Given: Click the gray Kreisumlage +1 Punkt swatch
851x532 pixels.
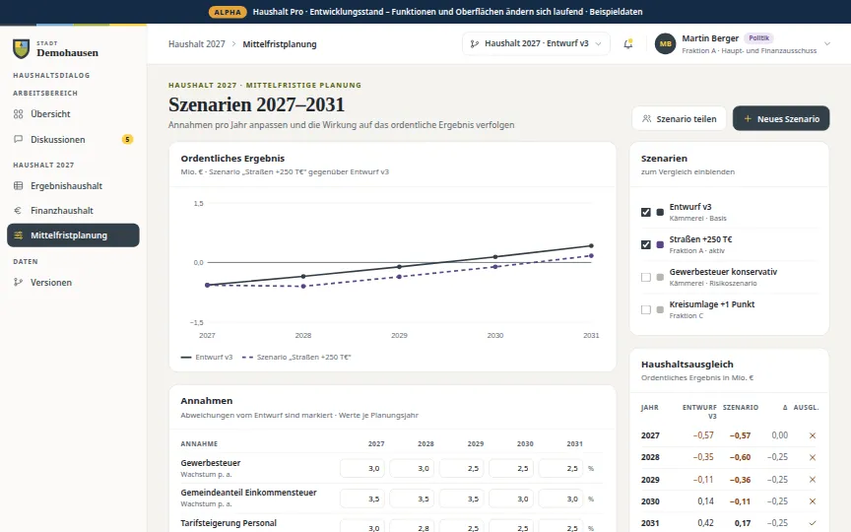Looking at the screenshot, I should 660,310.
